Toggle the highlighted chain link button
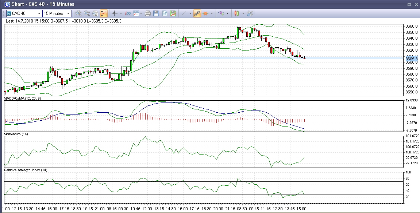This screenshot has height=213, width=420. (197, 13)
